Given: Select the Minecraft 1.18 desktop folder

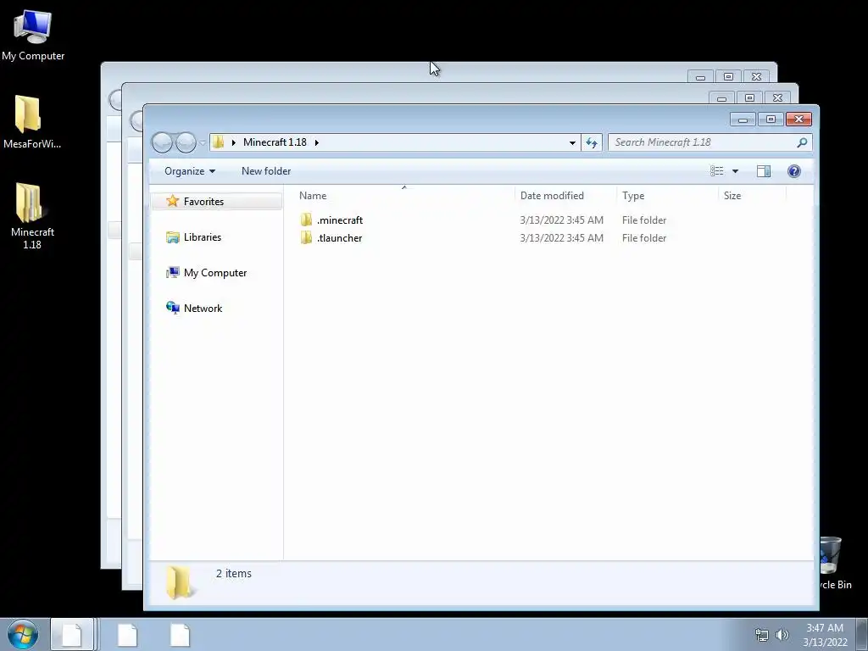Looking at the screenshot, I should 31,216.
